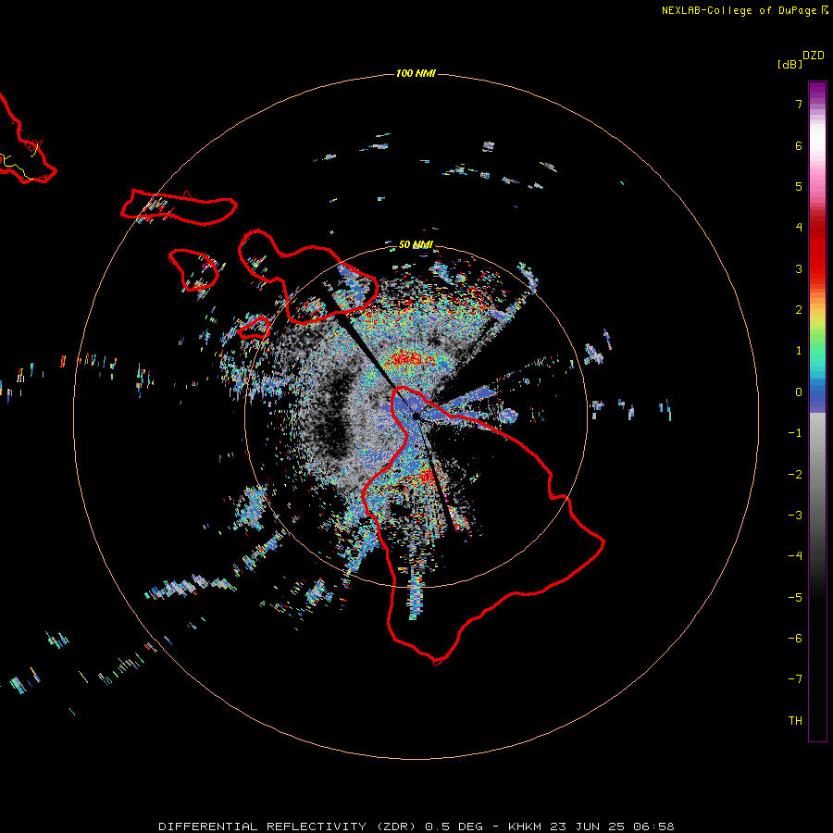The width and height of the screenshot is (833, 833).
Task: Click the -1 tick label on scale
Action: 795,433
